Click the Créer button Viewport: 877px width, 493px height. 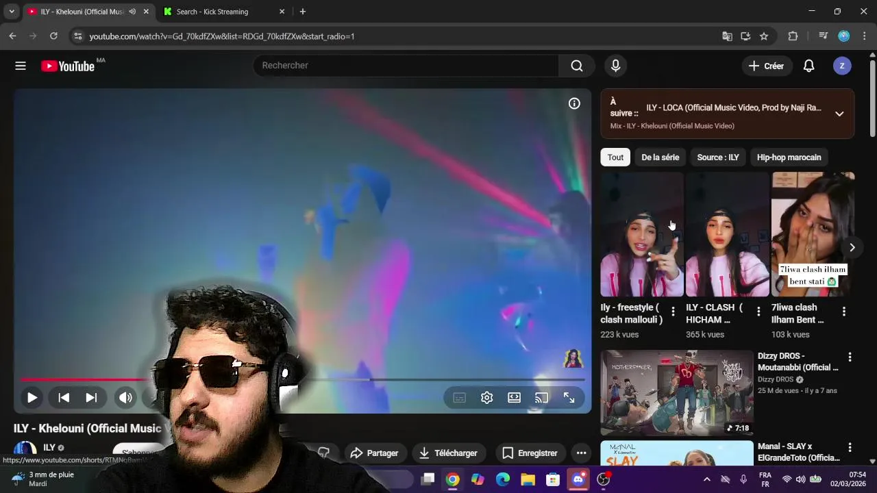[x=767, y=66]
